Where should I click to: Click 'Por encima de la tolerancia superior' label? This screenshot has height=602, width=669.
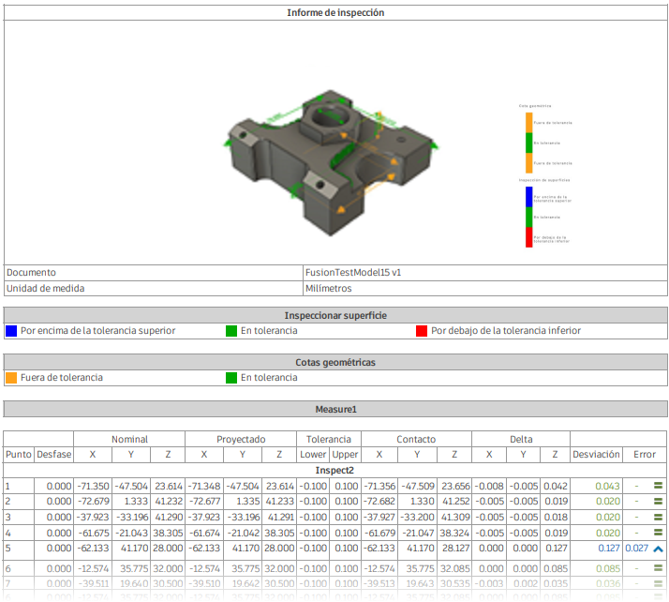[x=98, y=331]
